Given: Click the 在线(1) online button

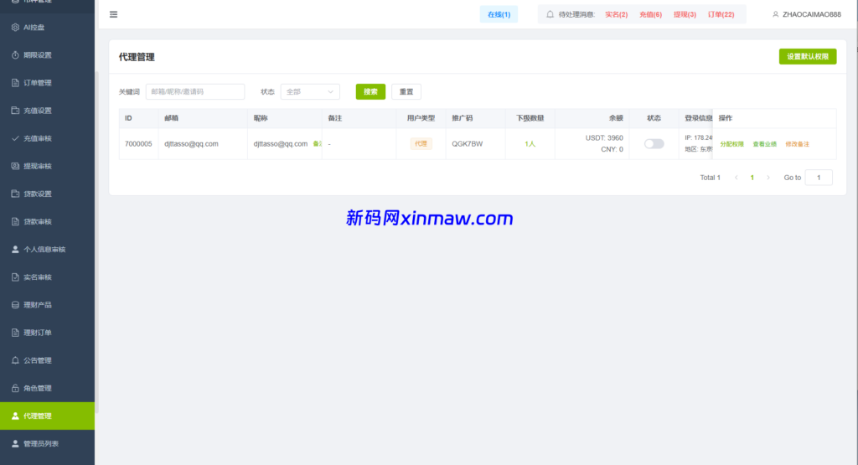Looking at the screenshot, I should click(x=499, y=14).
